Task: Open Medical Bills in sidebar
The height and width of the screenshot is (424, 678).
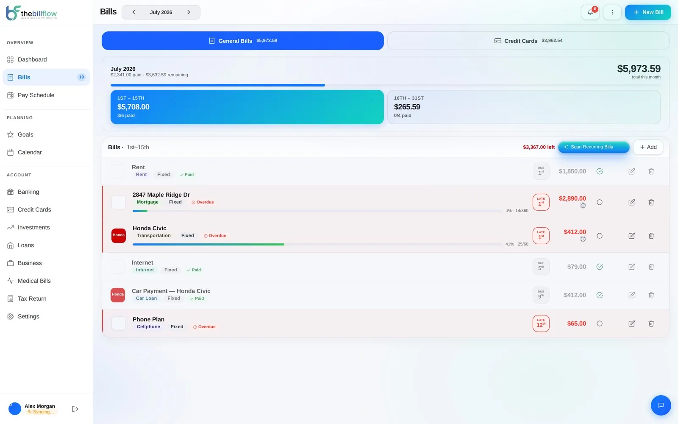Action: [46, 281]
